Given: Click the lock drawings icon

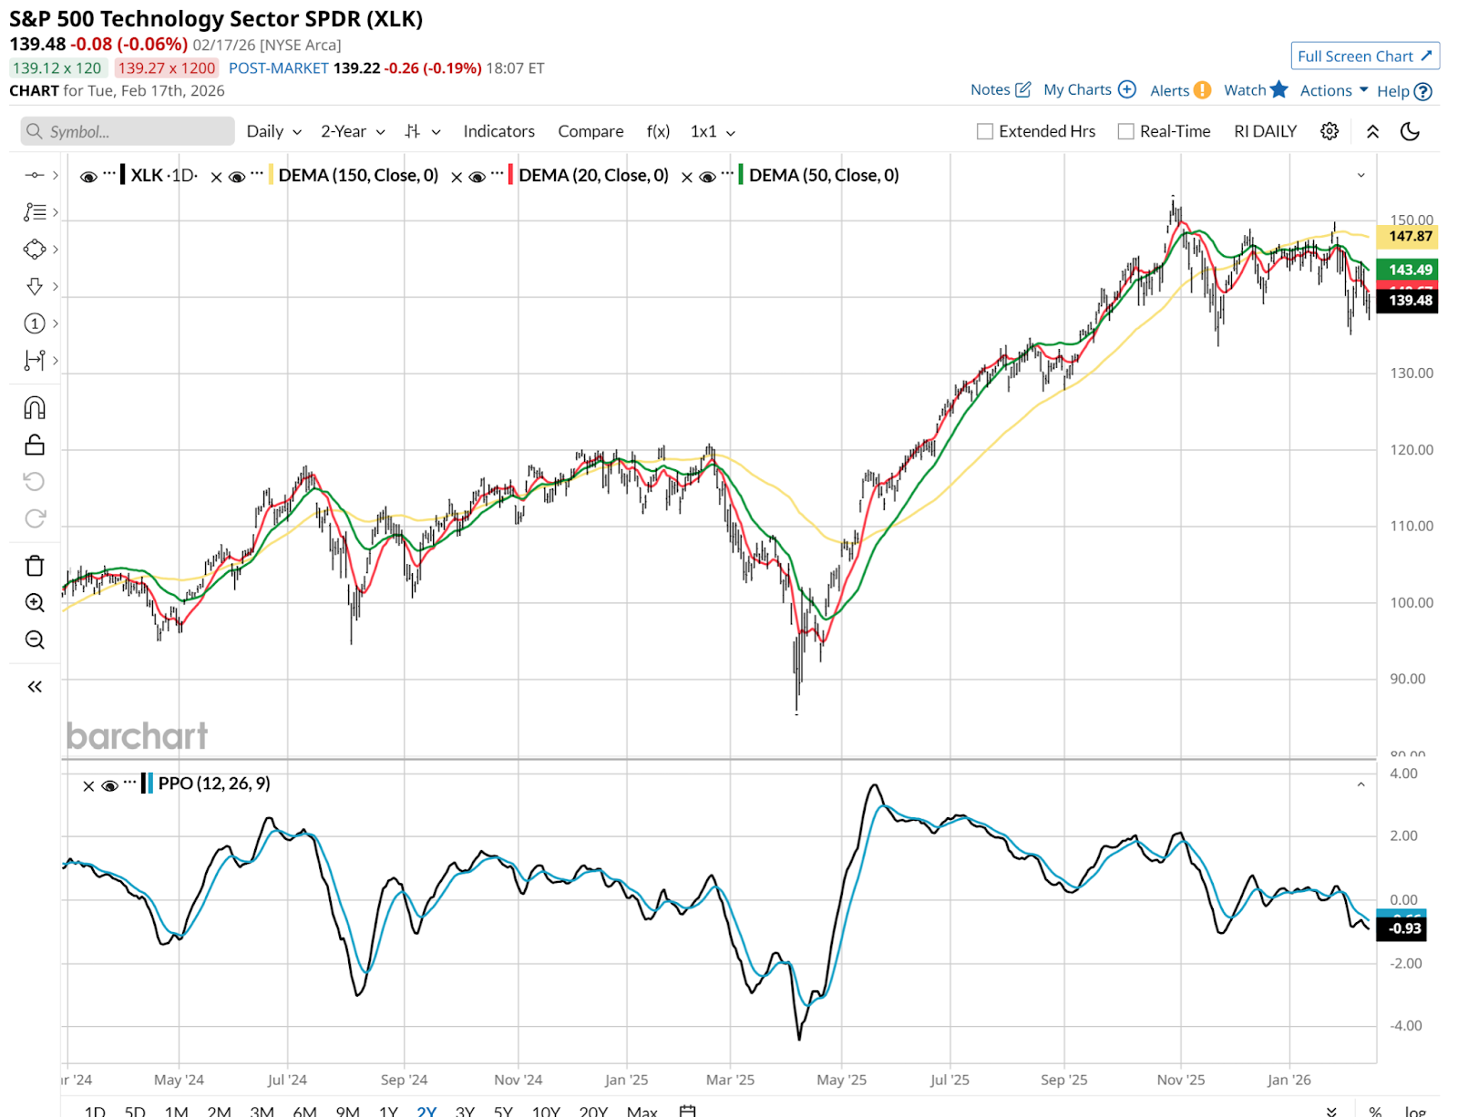Looking at the screenshot, I should 35,445.
